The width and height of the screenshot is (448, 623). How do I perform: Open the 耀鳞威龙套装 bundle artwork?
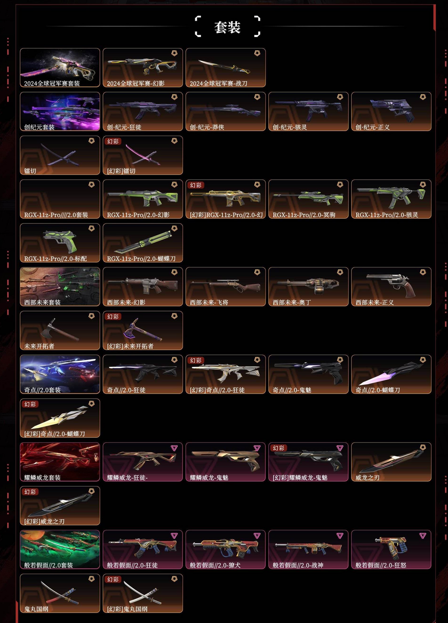coord(60,462)
